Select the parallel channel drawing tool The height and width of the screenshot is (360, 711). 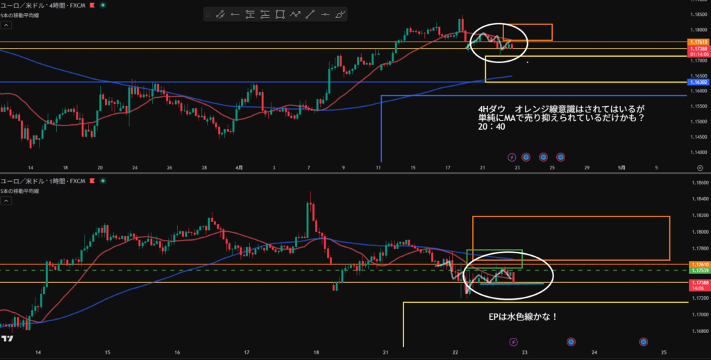pyautogui.click(x=220, y=15)
